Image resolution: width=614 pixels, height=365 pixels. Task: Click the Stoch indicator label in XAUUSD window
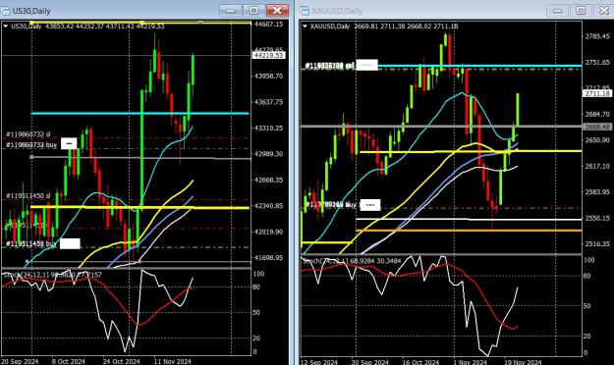pos(352,261)
